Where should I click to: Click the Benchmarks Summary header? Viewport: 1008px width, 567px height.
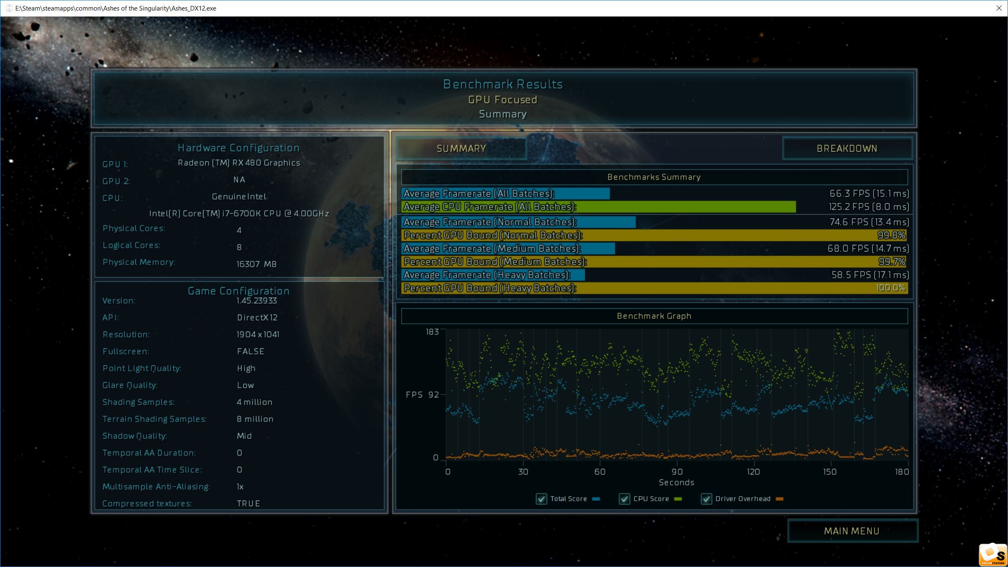654,177
